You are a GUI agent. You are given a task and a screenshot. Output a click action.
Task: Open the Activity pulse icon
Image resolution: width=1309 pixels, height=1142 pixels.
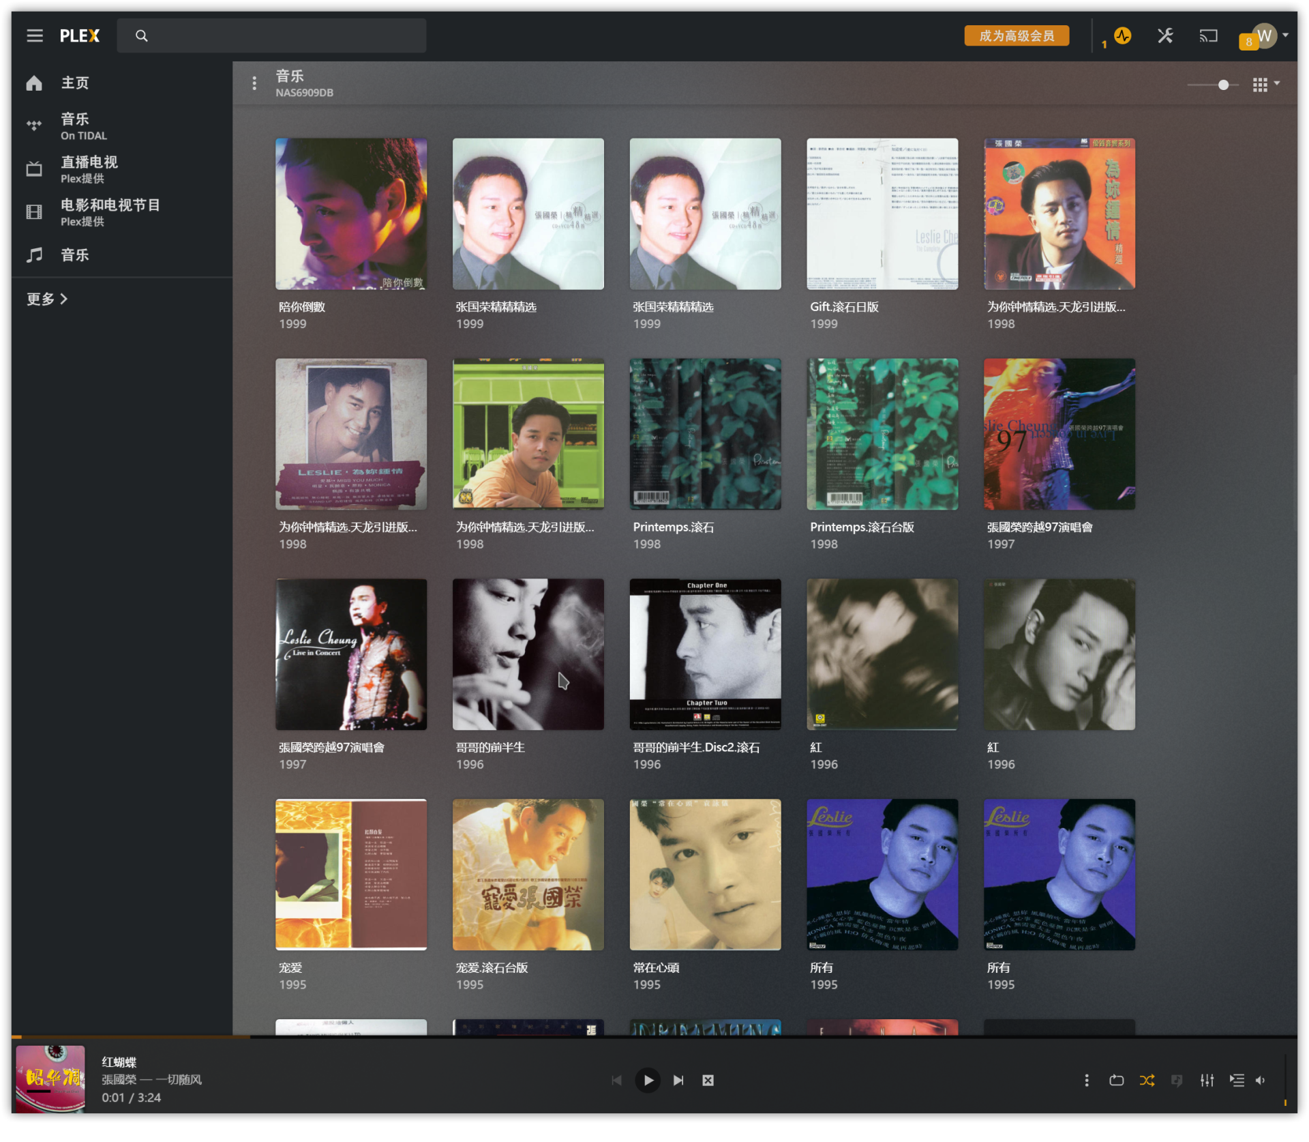1122,35
